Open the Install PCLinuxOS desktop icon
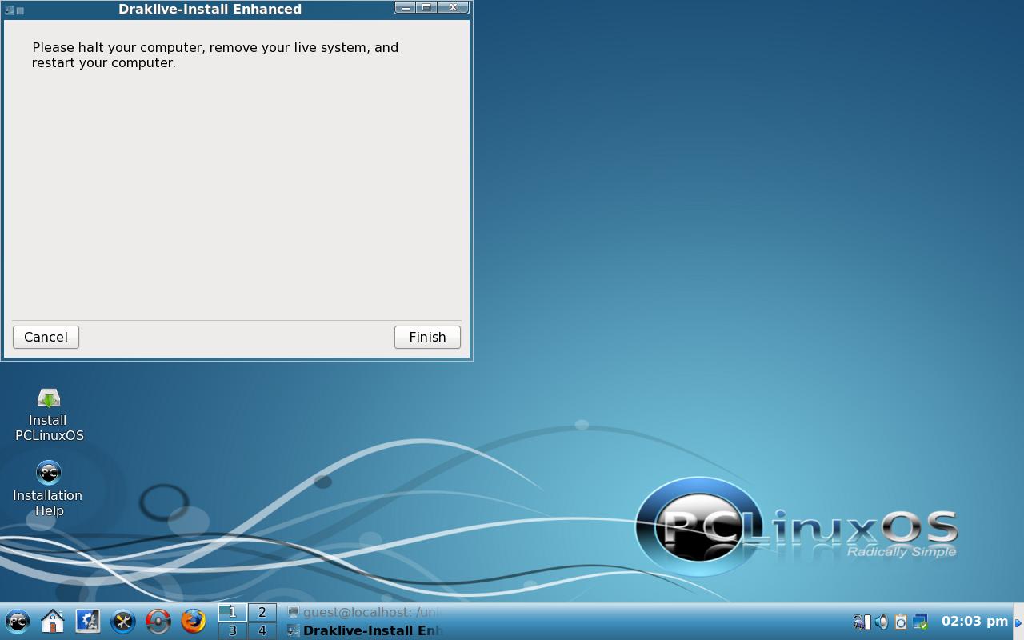The image size is (1024, 640). coord(49,415)
